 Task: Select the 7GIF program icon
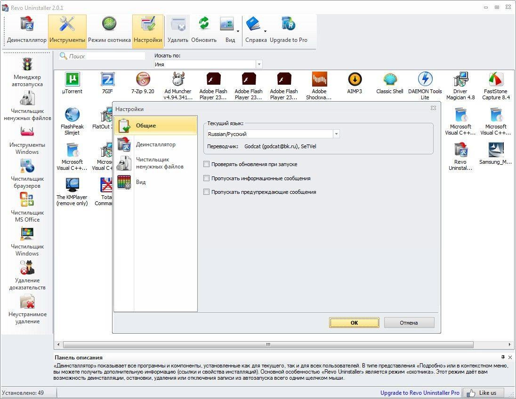tap(107, 83)
